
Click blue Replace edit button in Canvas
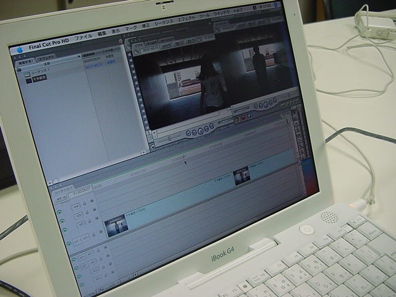click(250, 116)
